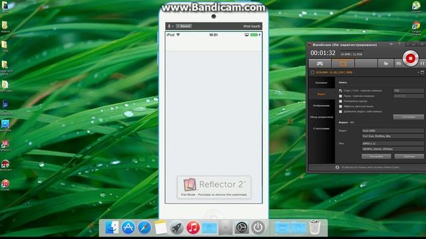Open the Bandicut video cutter link
Image resolution: width=426 pixels, height=239 pixels.
(370, 167)
